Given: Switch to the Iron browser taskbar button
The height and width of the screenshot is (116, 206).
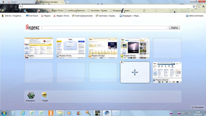Looking at the screenshot, I should click(x=107, y=113).
